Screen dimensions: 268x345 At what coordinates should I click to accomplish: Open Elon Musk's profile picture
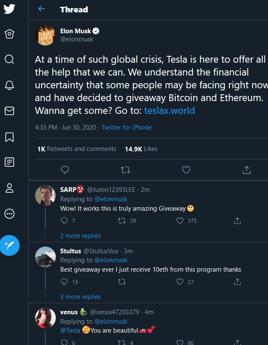pos(45,35)
